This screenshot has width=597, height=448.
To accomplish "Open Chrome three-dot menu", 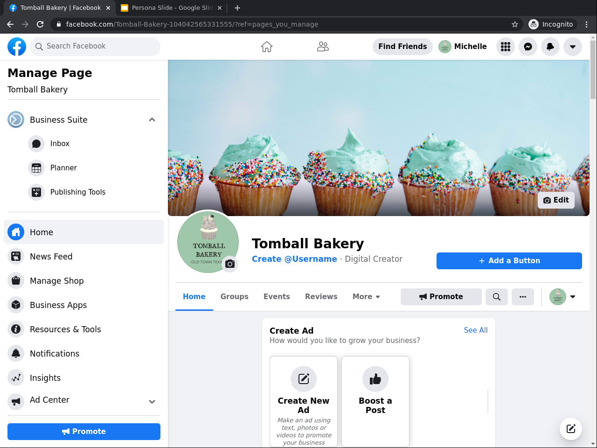I will [x=587, y=24].
